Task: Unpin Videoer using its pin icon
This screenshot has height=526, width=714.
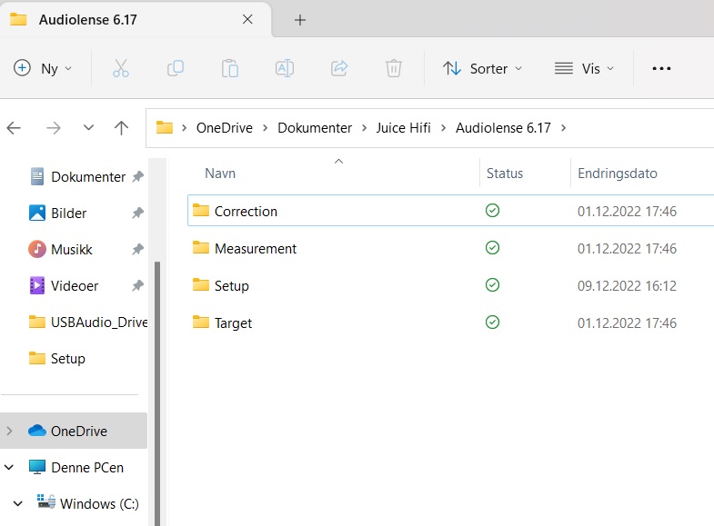Action: tap(138, 285)
